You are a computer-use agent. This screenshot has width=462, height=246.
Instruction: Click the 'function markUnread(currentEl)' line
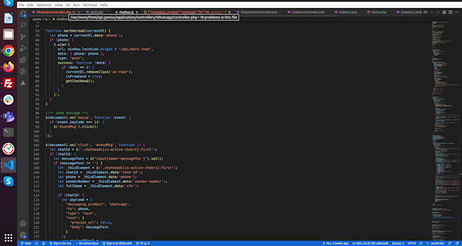[77, 30]
